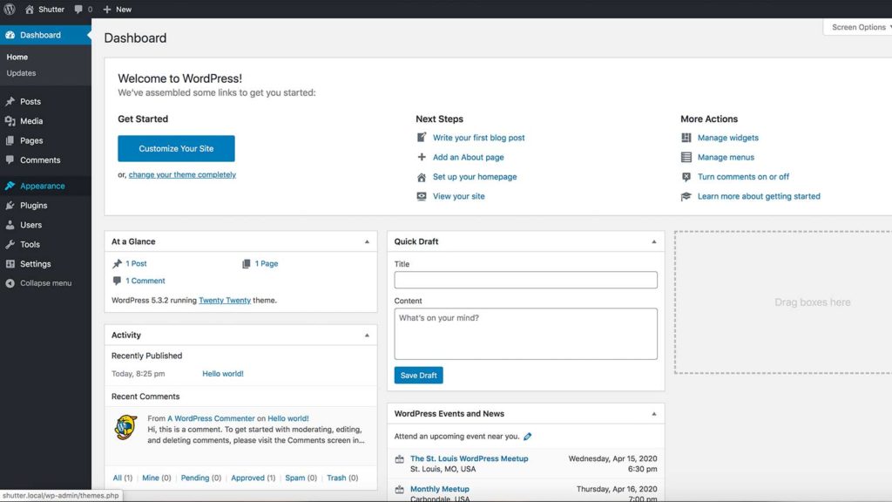Follow change your theme completely link
The image size is (892, 502).
click(182, 174)
